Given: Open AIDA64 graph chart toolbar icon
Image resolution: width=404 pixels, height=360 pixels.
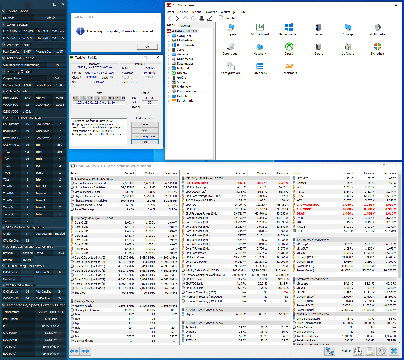Looking at the screenshot, I should (209, 18).
